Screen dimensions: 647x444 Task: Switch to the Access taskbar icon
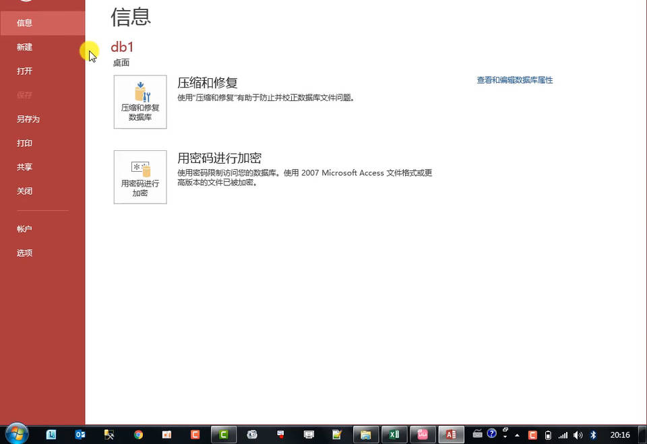[451, 435]
